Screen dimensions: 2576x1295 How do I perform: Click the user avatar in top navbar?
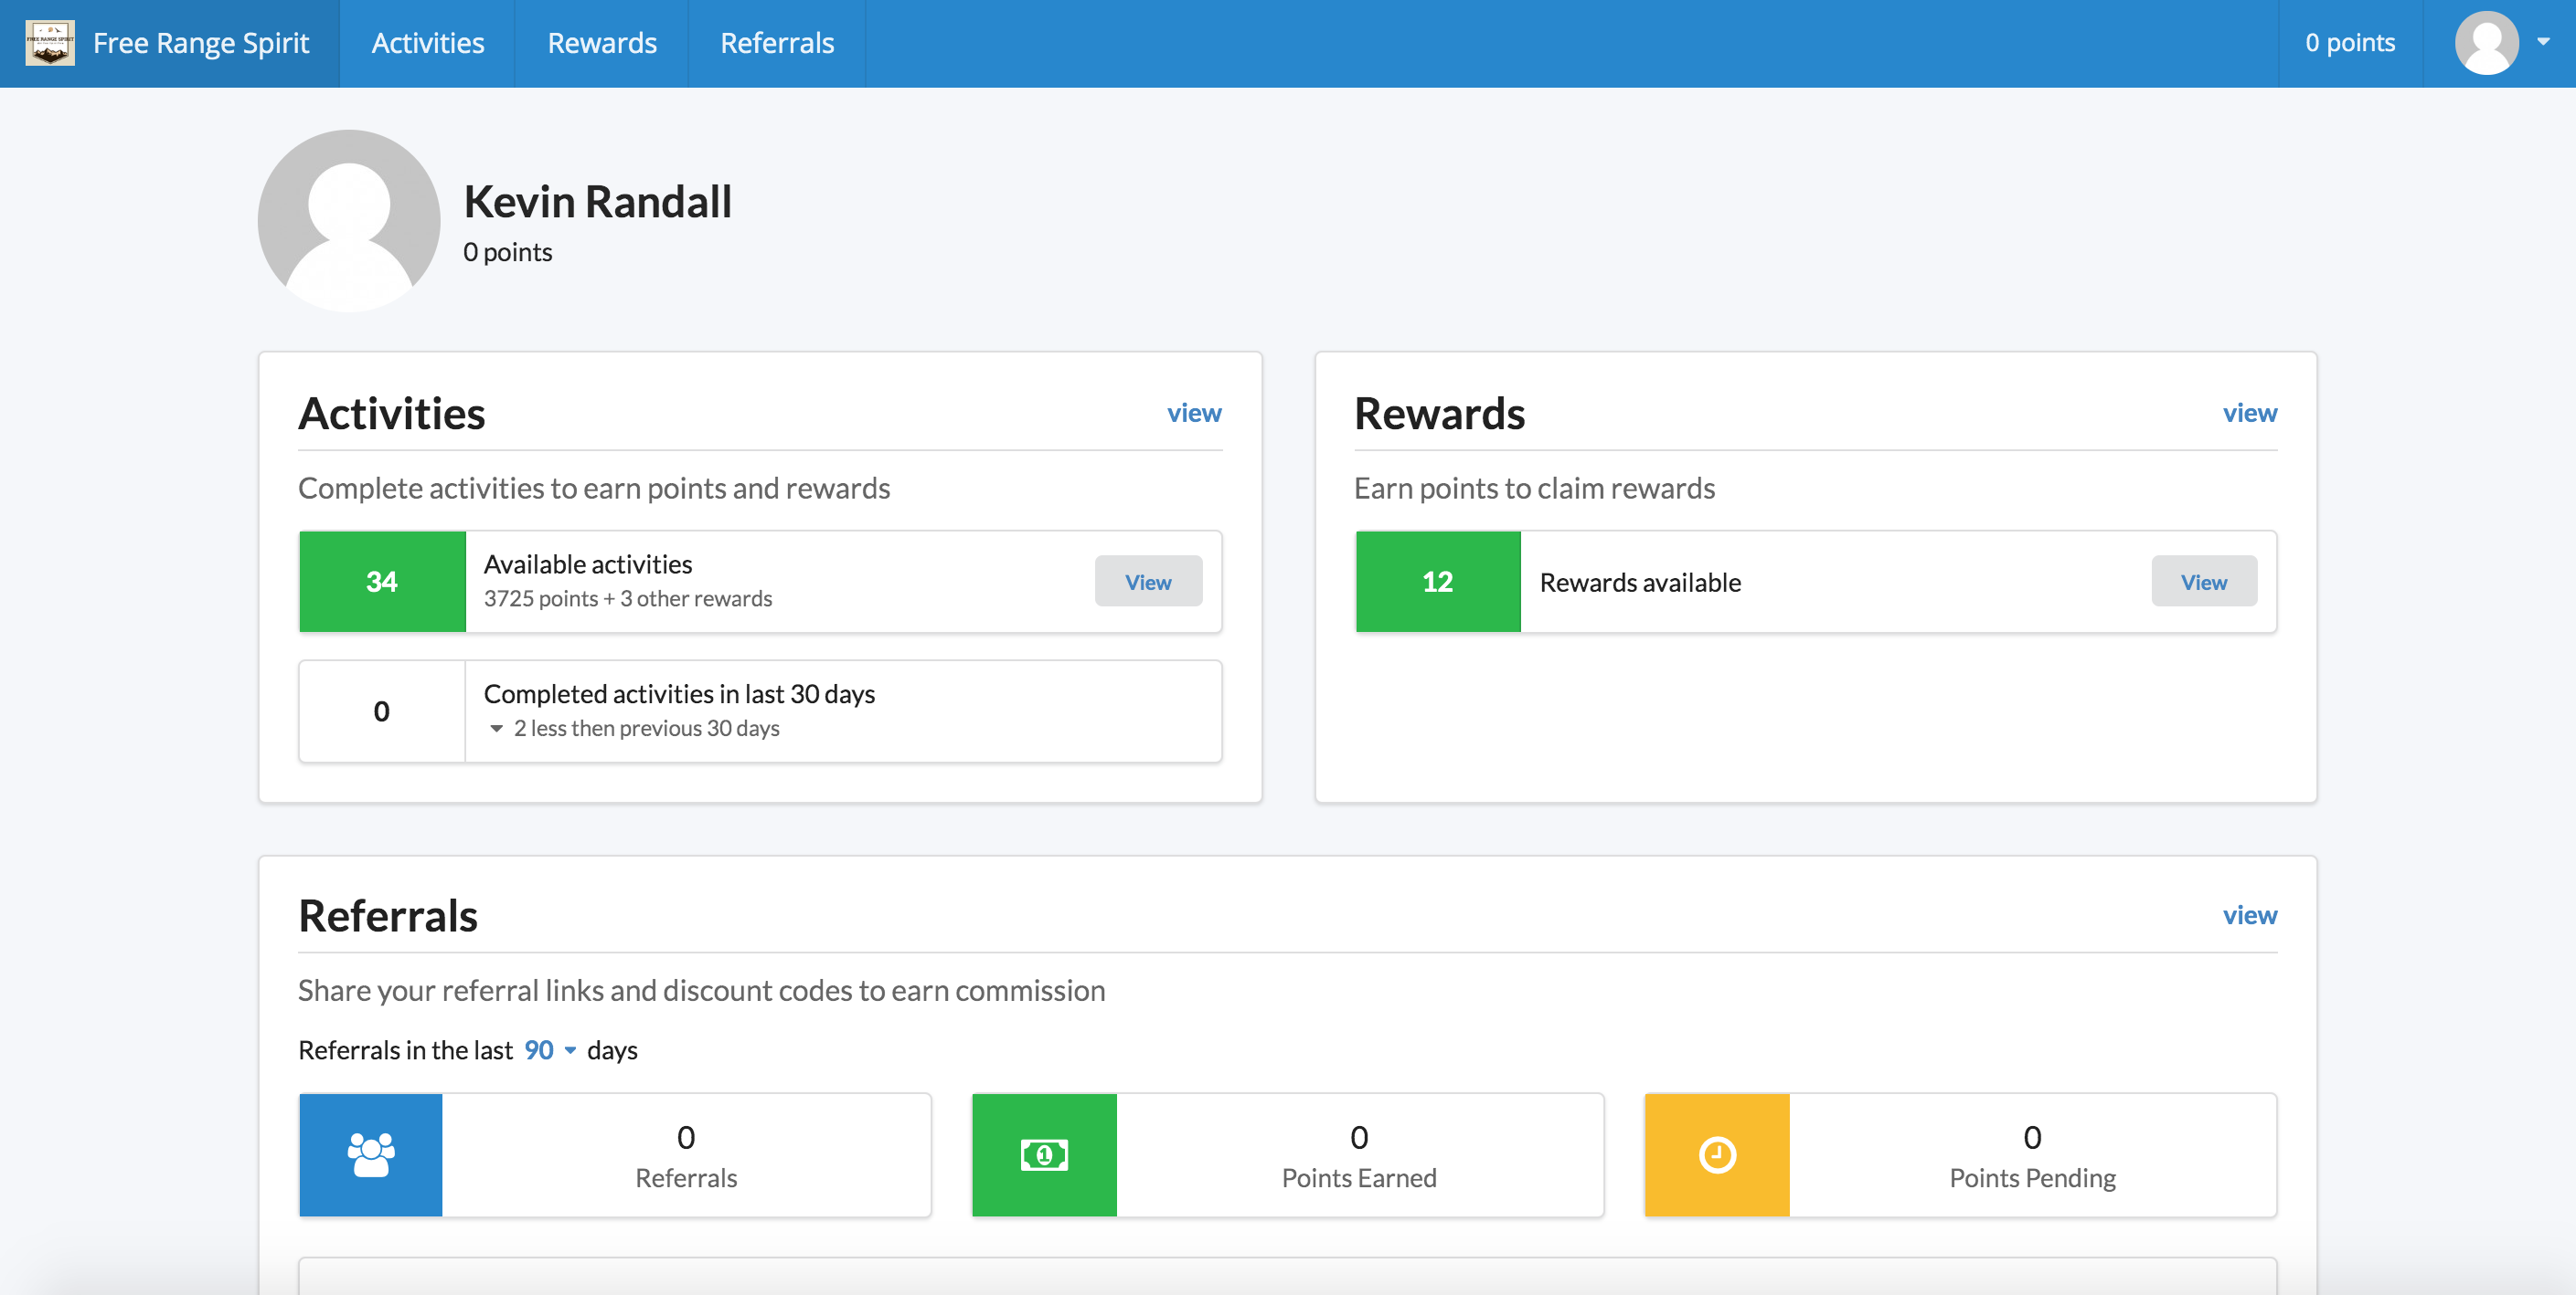2486,43
